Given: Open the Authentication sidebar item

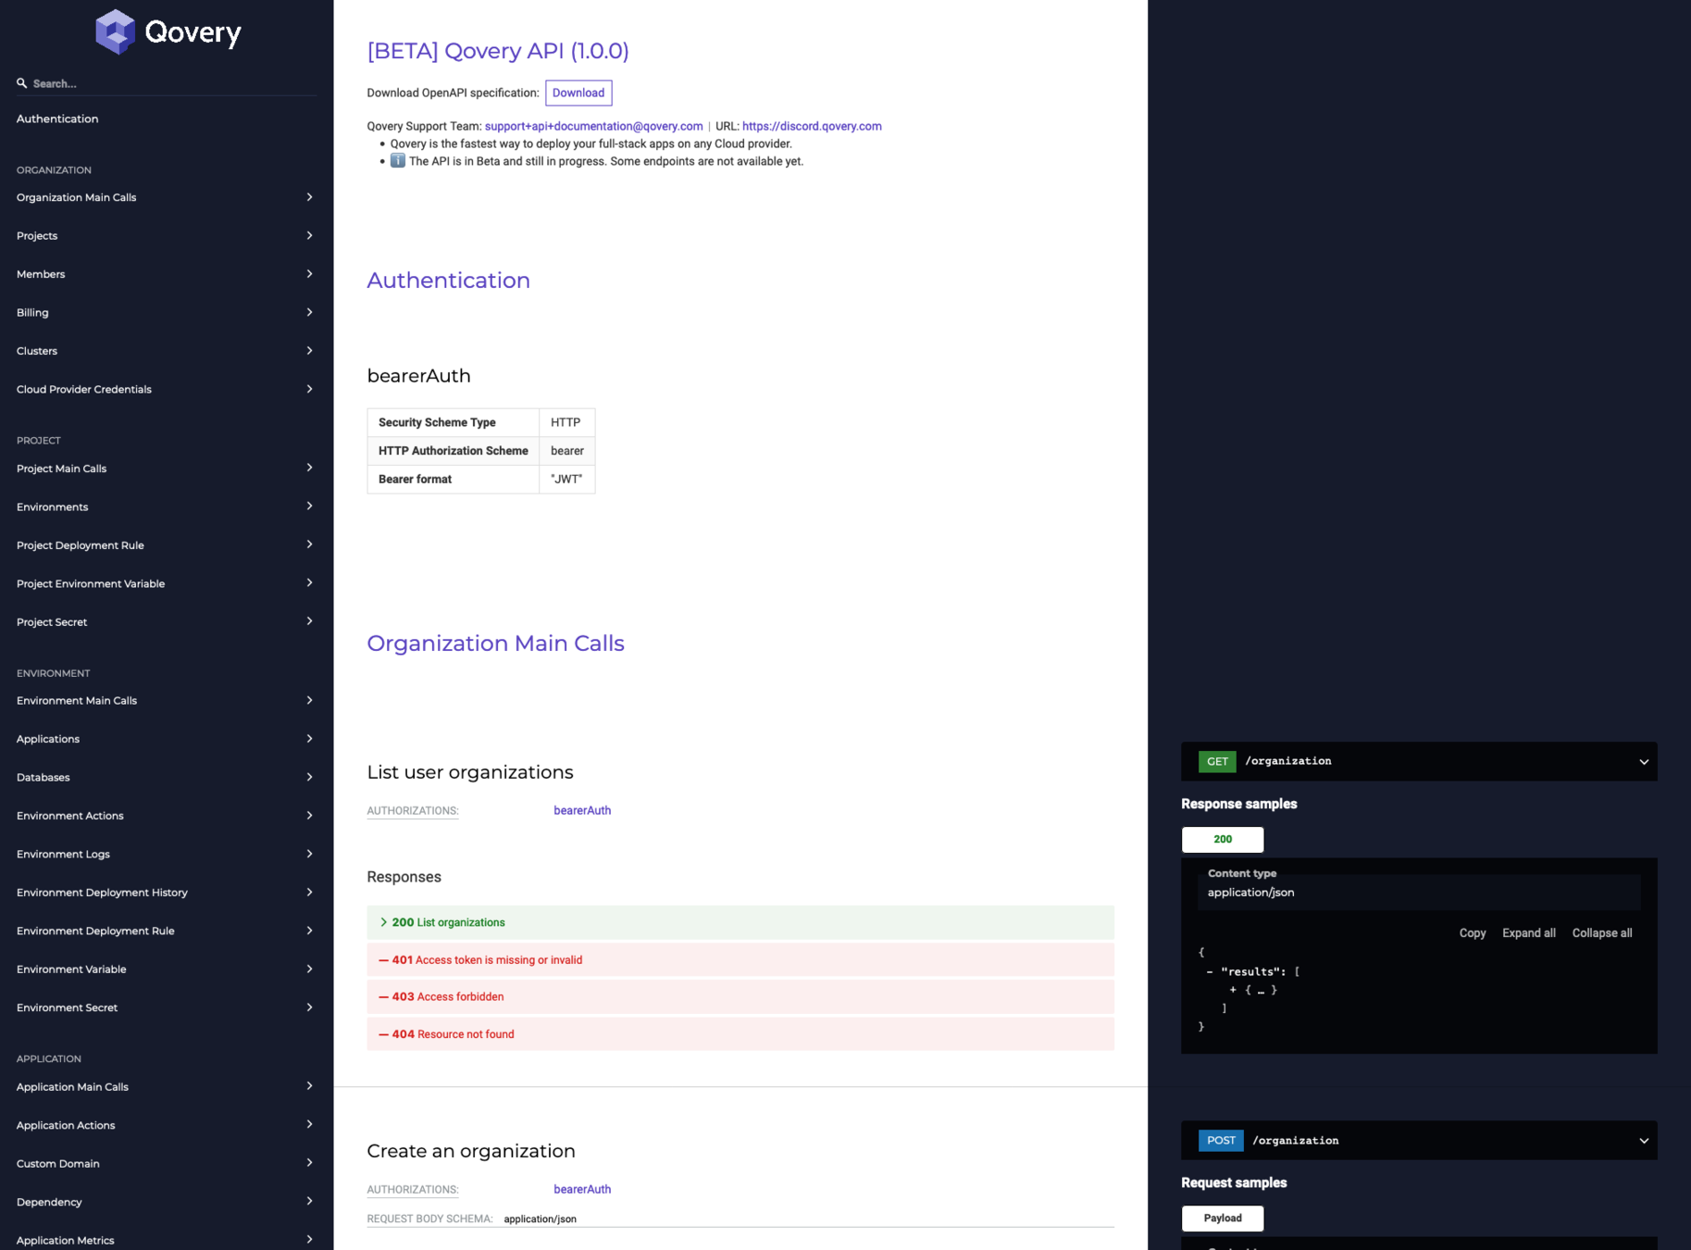Looking at the screenshot, I should 57,119.
